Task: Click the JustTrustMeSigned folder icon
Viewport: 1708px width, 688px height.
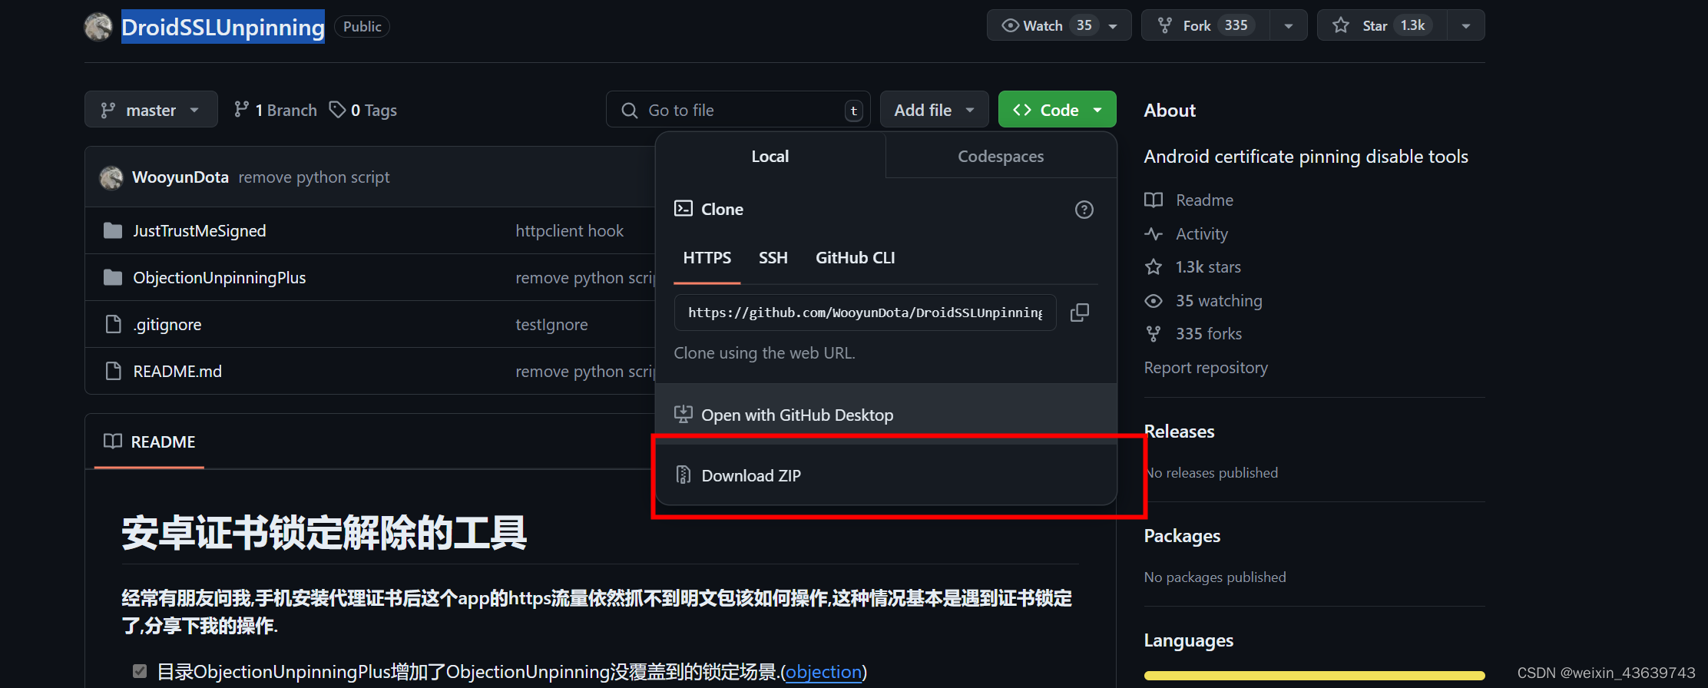Action: point(113,230)
